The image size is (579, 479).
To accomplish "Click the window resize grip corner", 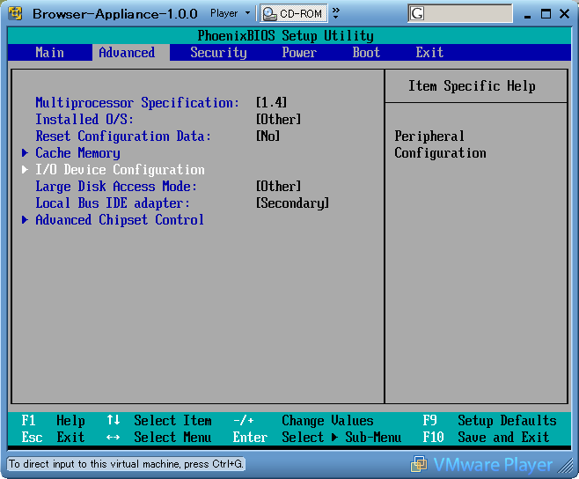I will tap(566, 466).
